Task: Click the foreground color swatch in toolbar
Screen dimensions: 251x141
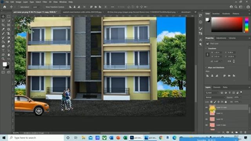Action: click(5, 64)
